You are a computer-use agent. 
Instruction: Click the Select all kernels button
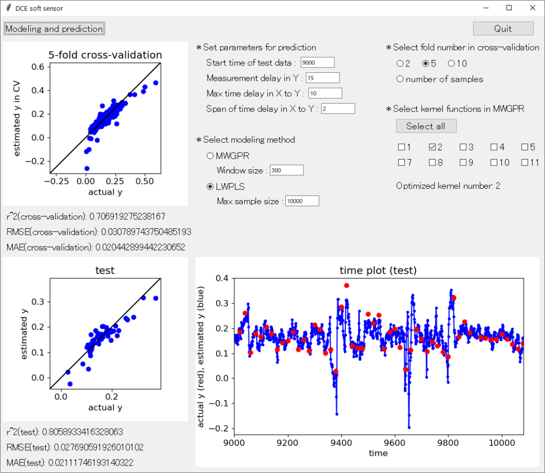tap(426, 126)
